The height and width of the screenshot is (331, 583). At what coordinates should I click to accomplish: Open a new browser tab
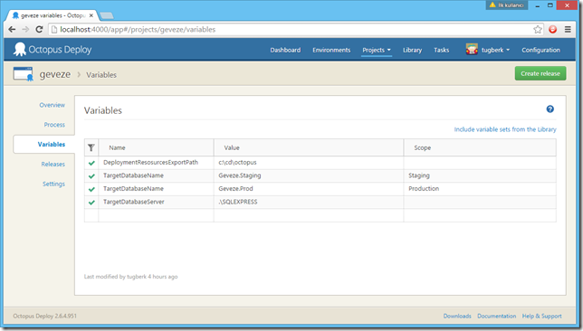(107, 15)
